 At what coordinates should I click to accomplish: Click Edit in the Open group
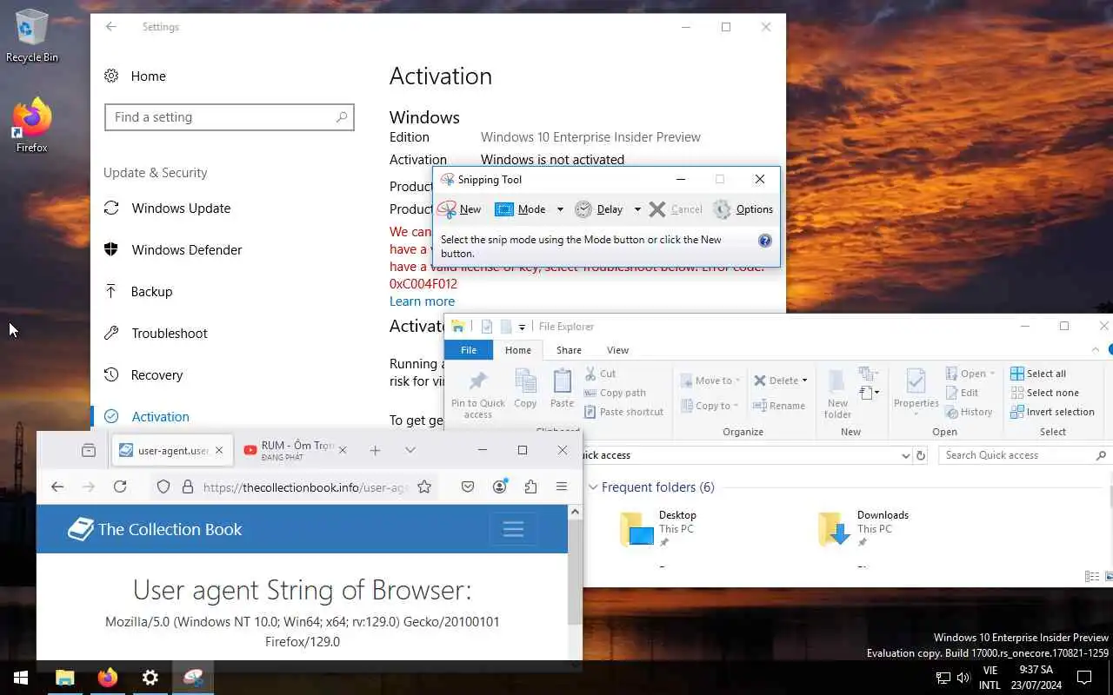pos(962,393)
